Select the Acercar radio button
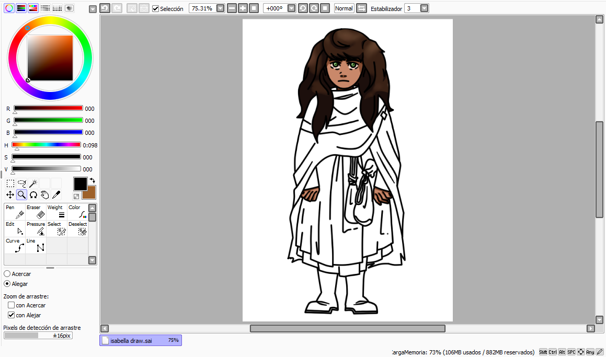Screen dimensions: 606x357 [7, 274]
